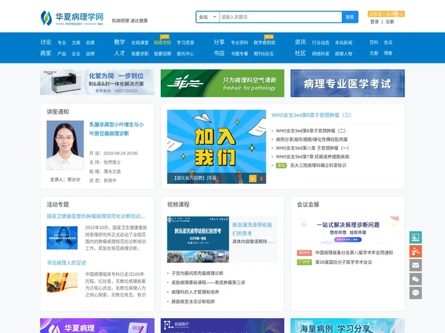Go to 书店 in navigation
This screenshot has width=445, height=333.
[219, 53]
